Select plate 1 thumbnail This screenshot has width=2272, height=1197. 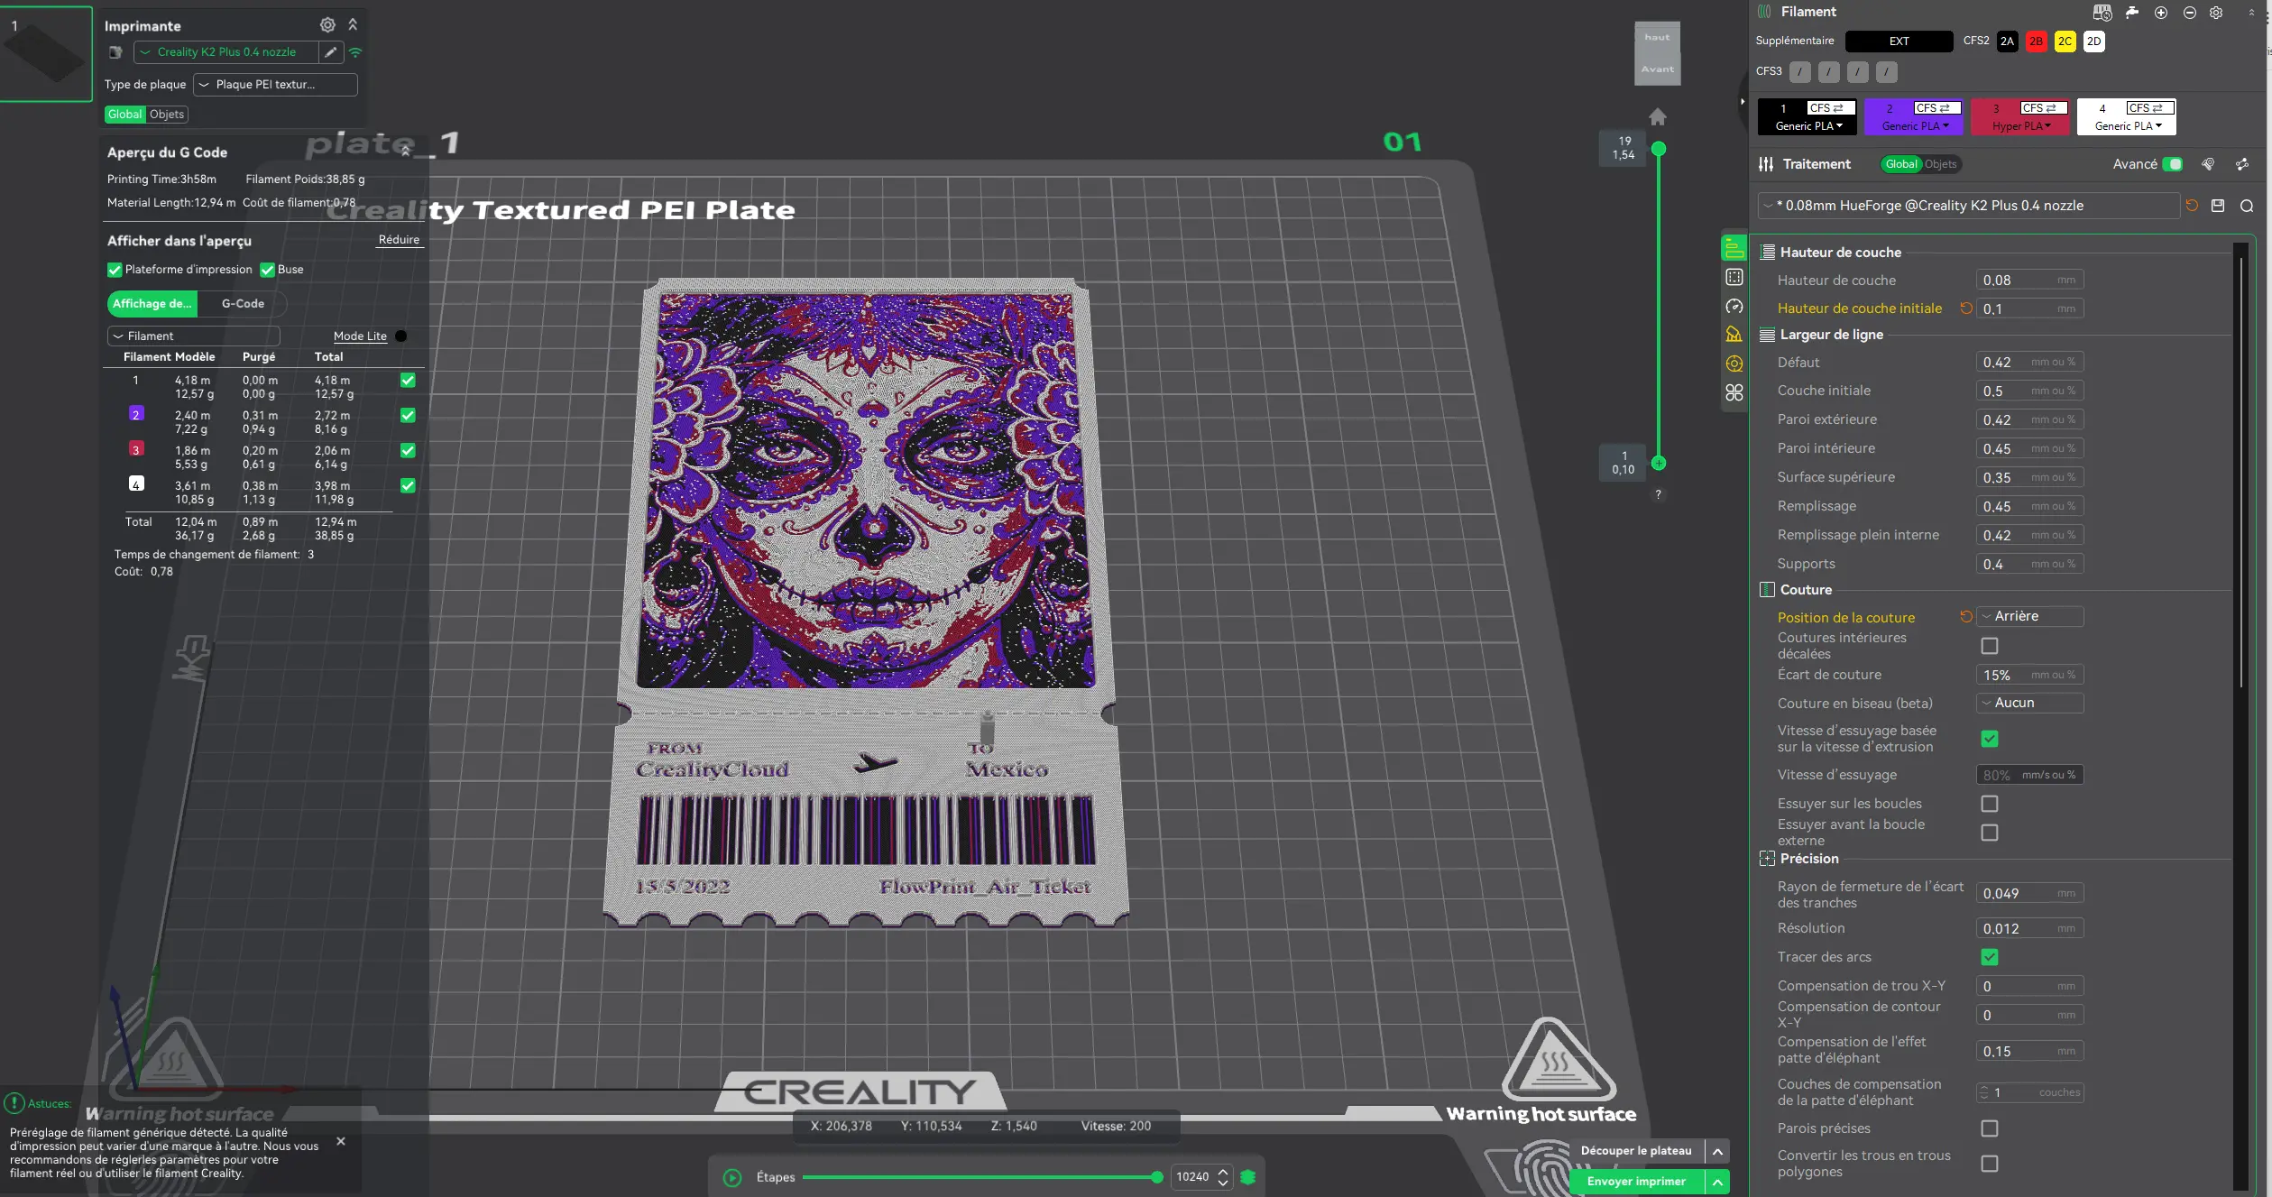pyautogui.click(x=46, y=53)
